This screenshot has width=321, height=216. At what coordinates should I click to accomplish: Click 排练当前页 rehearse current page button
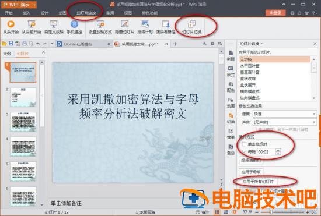pos(251,160)
